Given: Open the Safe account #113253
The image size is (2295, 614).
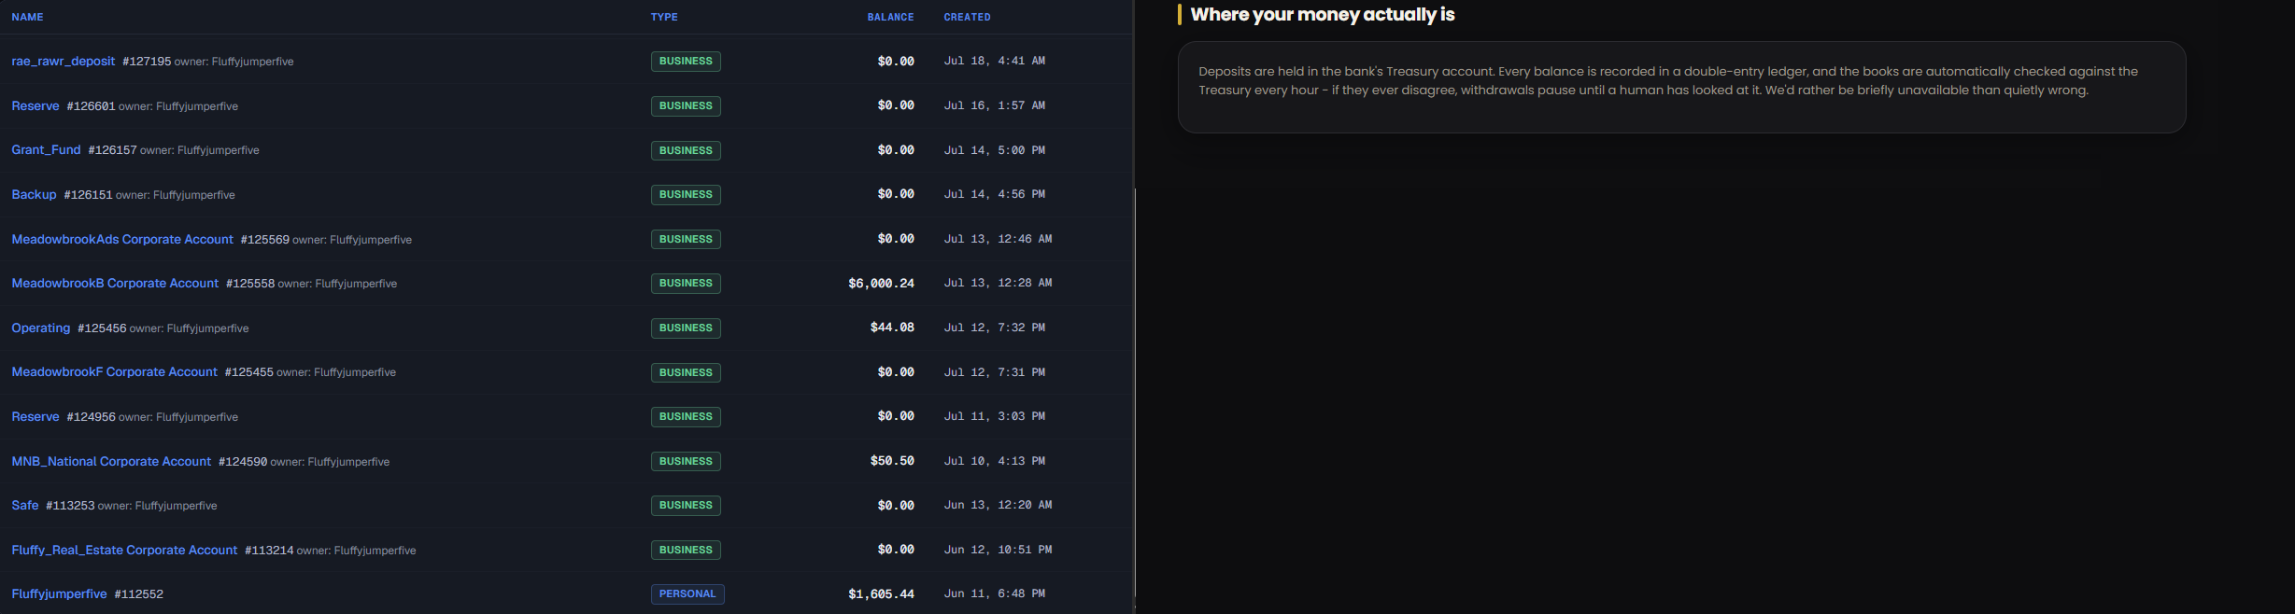Looking at the screenshot, I should click(x=25, y=506).
